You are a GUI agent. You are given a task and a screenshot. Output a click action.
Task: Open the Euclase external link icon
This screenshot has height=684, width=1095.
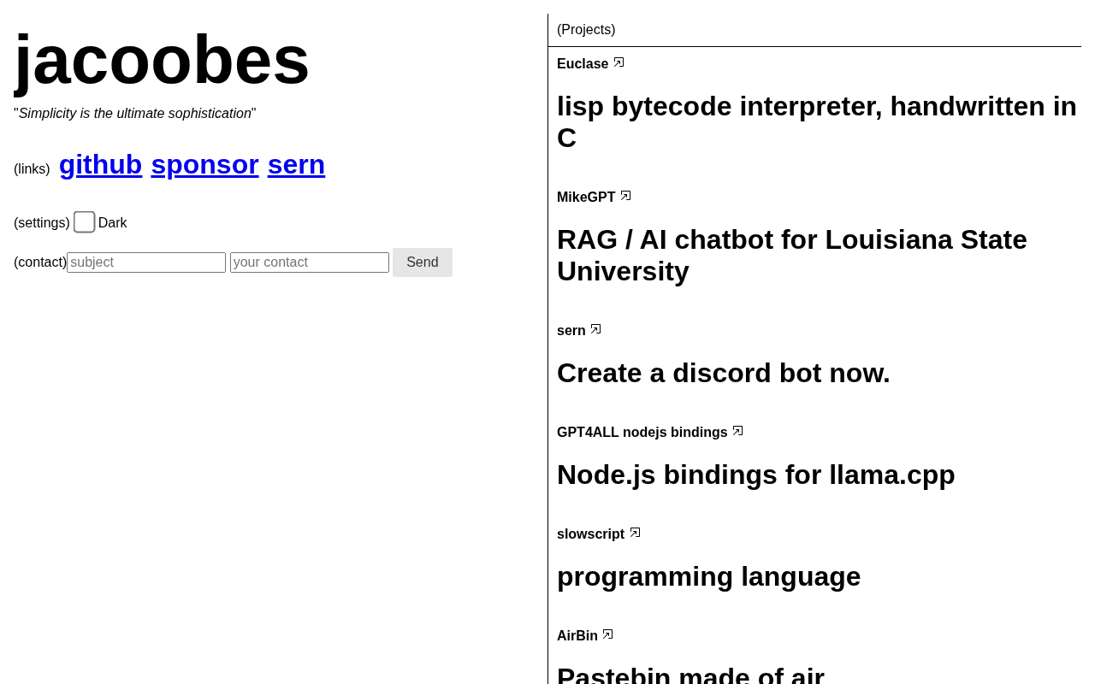coord(619,62)
